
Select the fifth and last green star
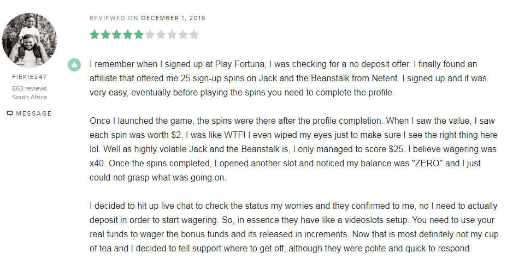(139, 34)
